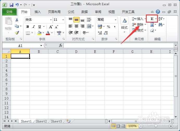This screenshot has width=180, height=131.
Task: Open the 文件 tab
Action: 9,12
